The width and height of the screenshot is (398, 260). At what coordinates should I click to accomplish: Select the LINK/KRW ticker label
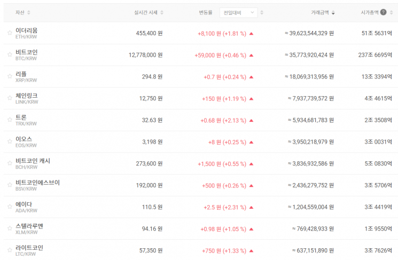27,102
